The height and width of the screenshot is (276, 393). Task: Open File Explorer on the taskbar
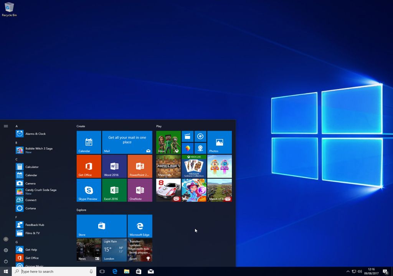[127, 271]
